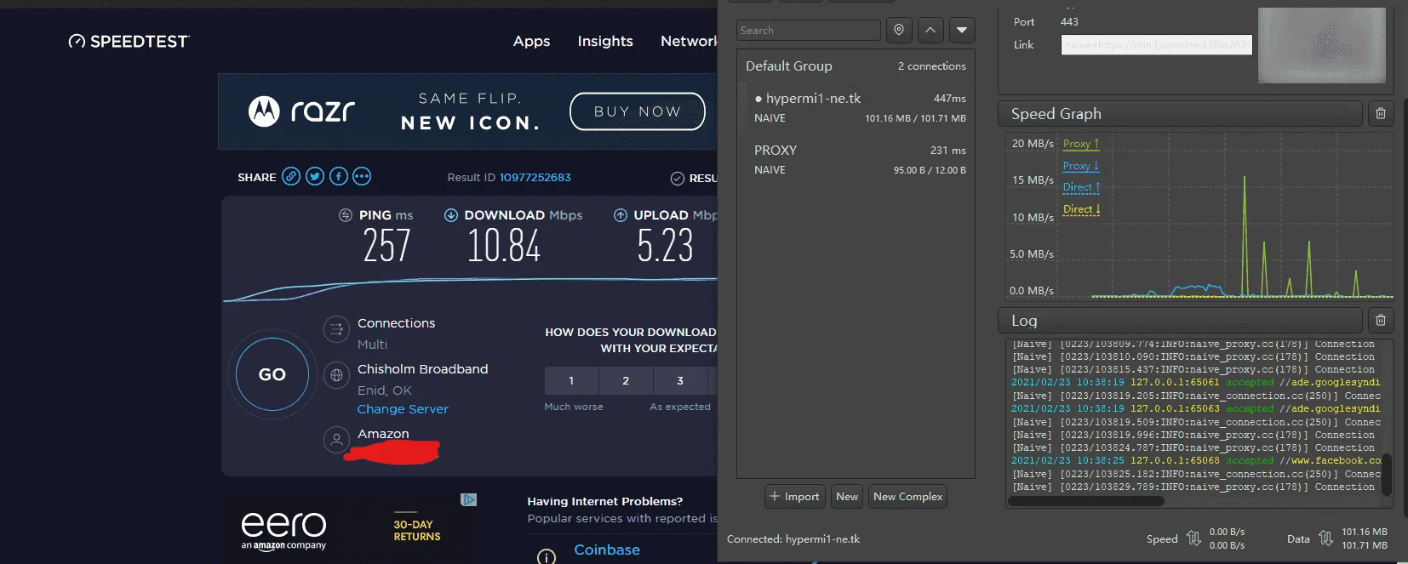
Task: Click the New connection button
Action: pos(847,496)
